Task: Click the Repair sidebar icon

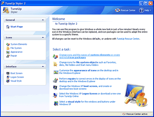Action: point(8,56)
